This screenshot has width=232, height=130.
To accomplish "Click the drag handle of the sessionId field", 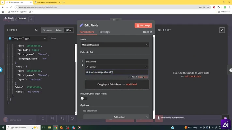I will click(x=82, y=61).
